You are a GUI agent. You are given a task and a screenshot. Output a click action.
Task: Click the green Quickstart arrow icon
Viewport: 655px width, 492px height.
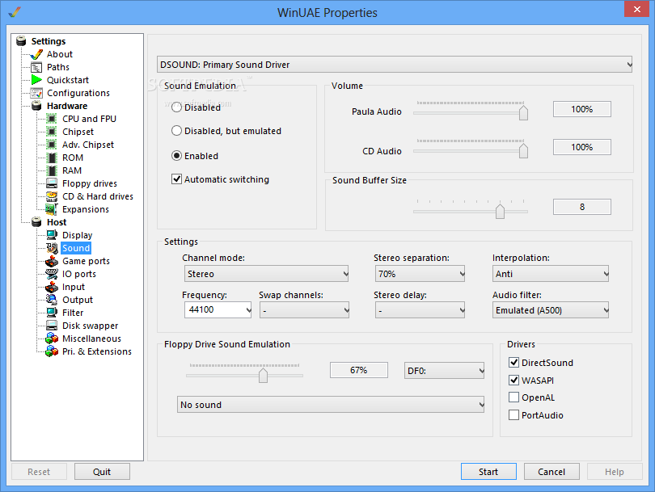(36, 80)
